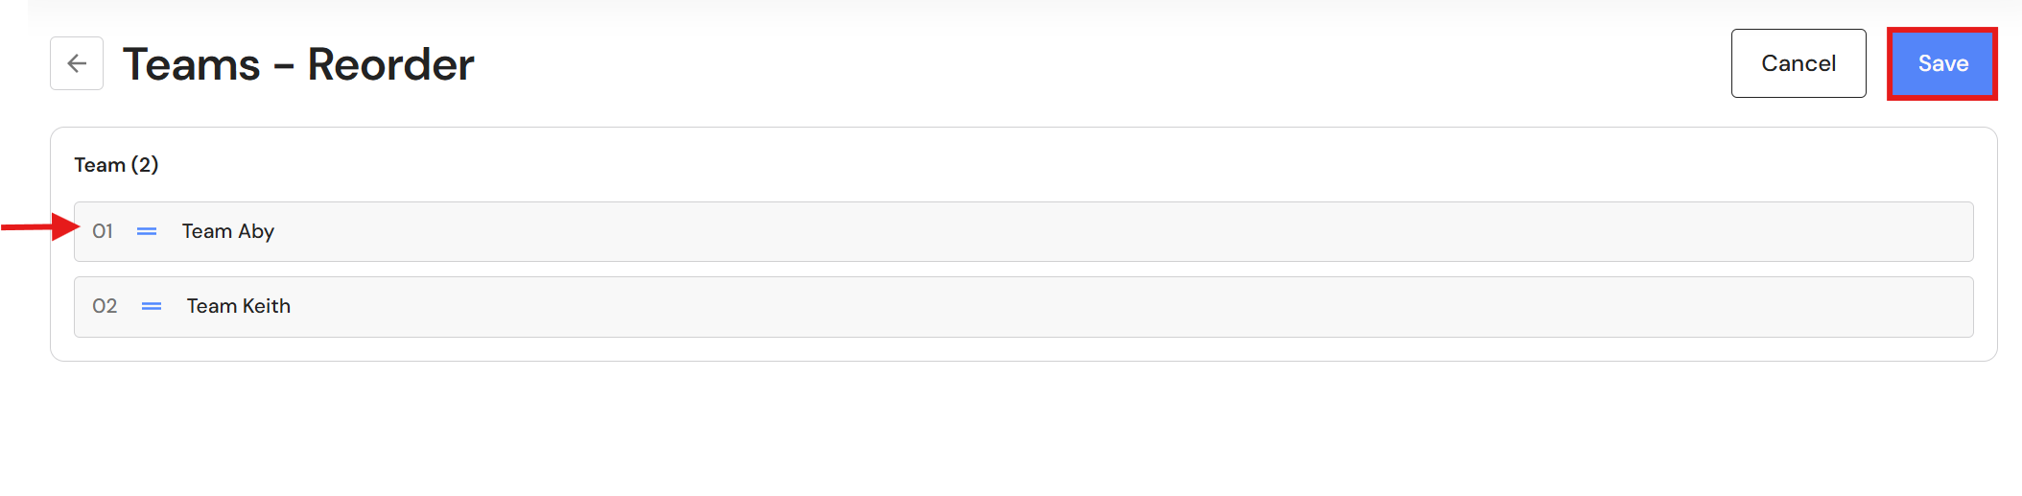2022x496 pixels.
Task: Click the word Reorder in page title
Action: pos(390,64)
